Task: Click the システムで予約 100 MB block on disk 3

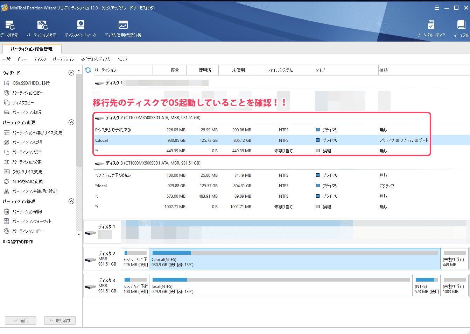Action: [x=135, y=285]
